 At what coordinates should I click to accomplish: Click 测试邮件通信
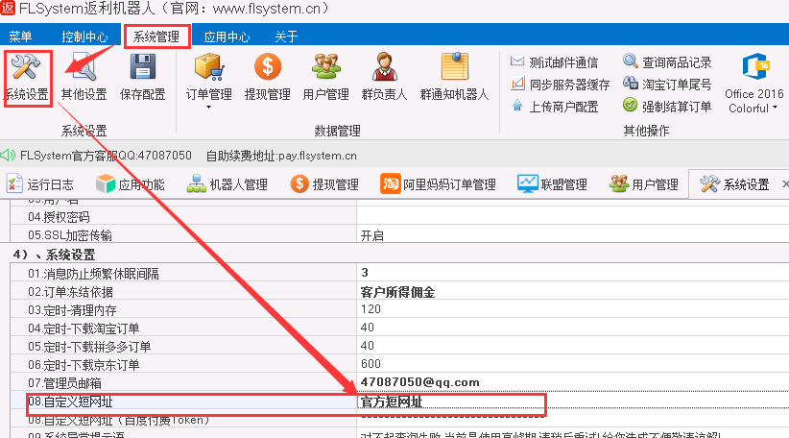point(554,62)
